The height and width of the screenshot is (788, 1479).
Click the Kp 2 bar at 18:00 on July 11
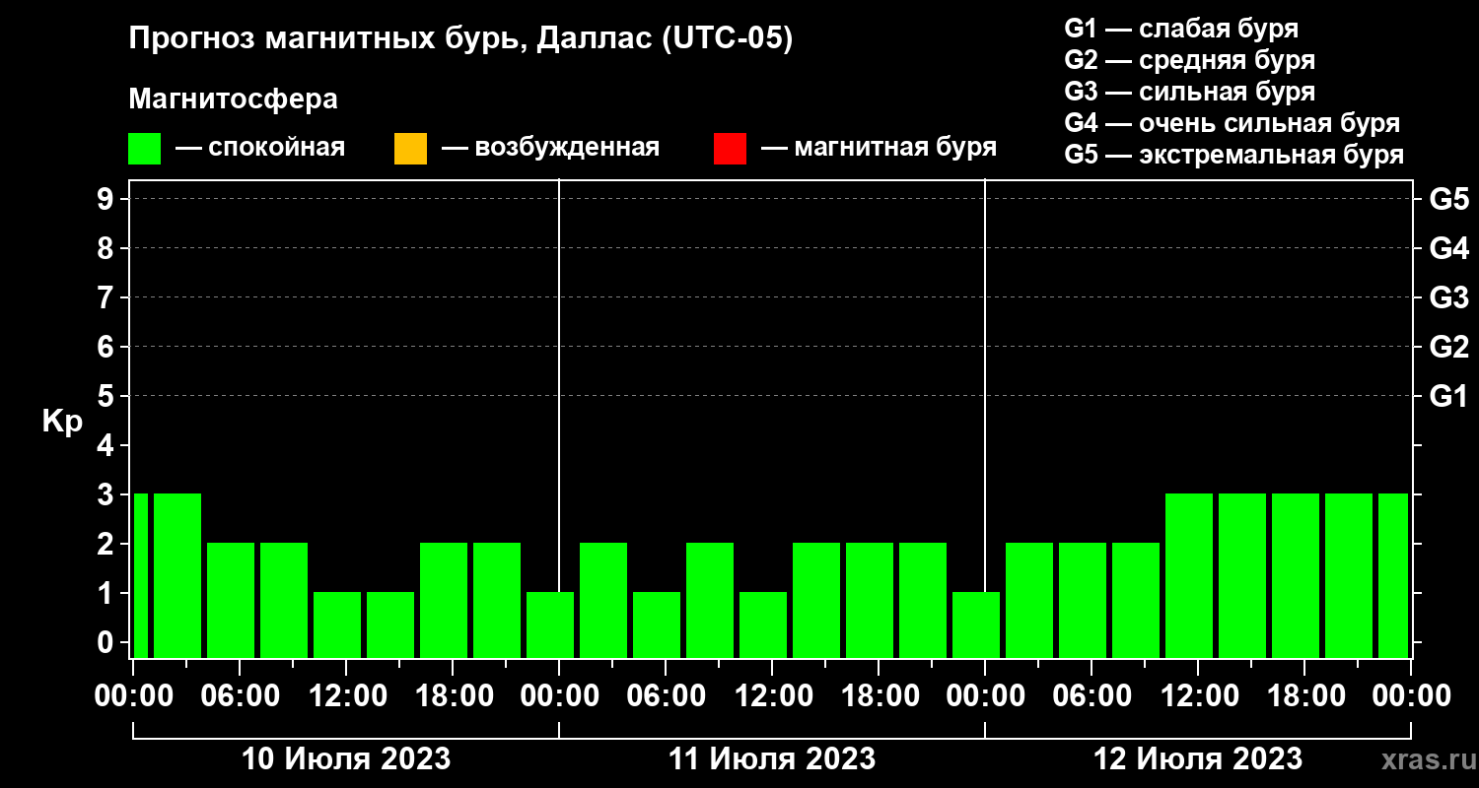tap(870, 600)
